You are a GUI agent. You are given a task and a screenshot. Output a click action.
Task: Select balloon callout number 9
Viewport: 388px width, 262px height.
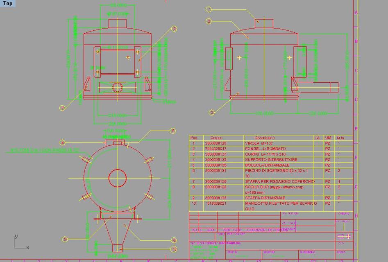tap(65, 239)
